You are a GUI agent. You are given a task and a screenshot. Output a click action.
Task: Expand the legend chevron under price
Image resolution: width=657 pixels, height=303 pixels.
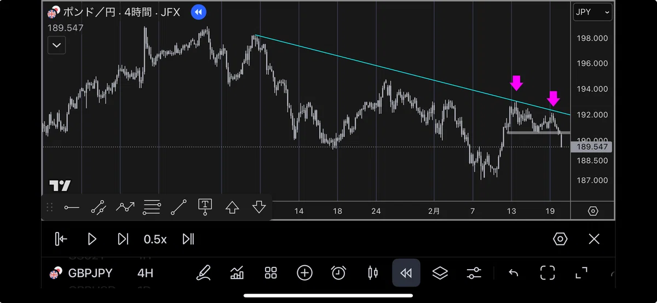tap(56, 45)
